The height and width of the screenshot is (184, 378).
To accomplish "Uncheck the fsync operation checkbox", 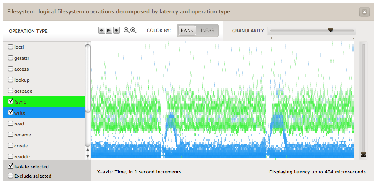I will pyautogui.click(x=11, y=101).
